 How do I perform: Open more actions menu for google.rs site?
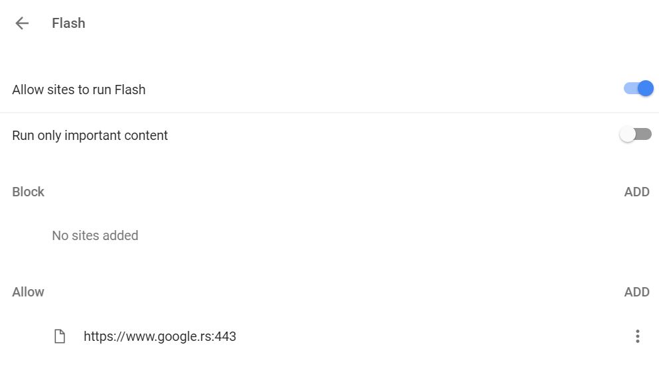coord(637,336)
